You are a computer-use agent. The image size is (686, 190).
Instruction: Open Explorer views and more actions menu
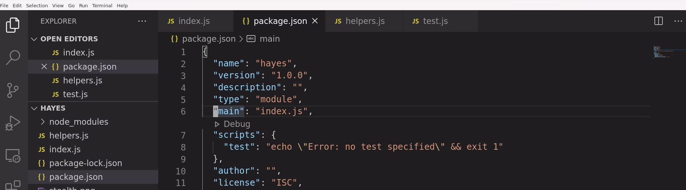click(x=142, y=21)
